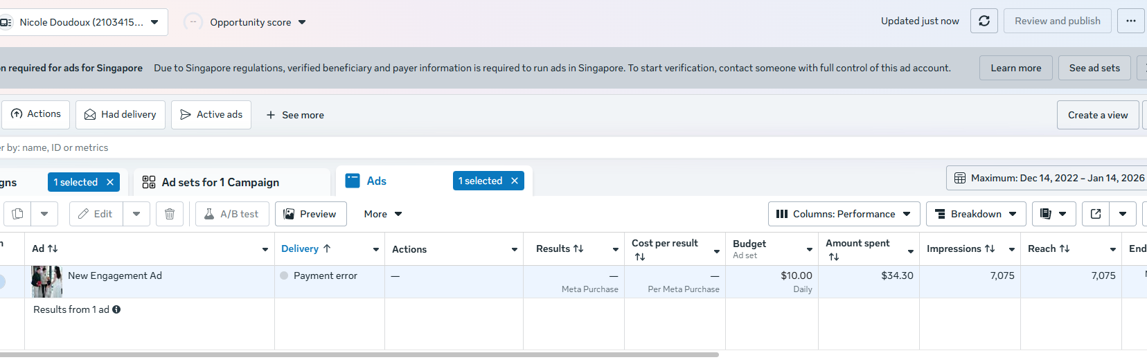
Task: Clear the Ads tab selection X
Action: pyautogui.click(x=515, y=181)
